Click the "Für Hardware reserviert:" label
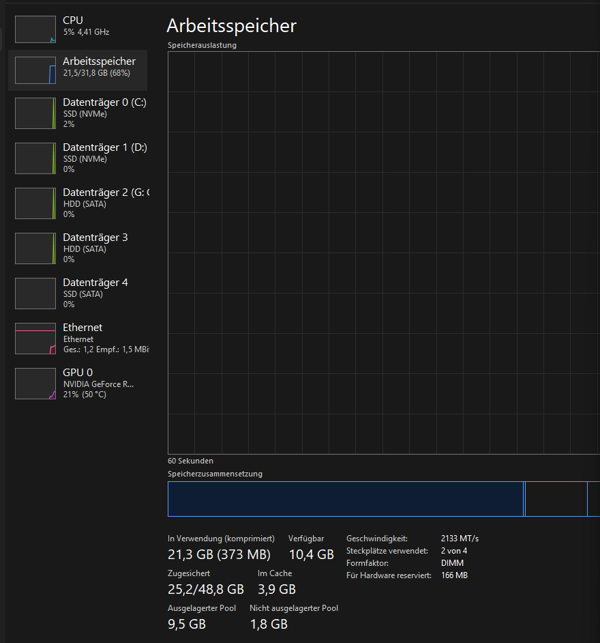The image size is (600, 643). click(389, 575)
